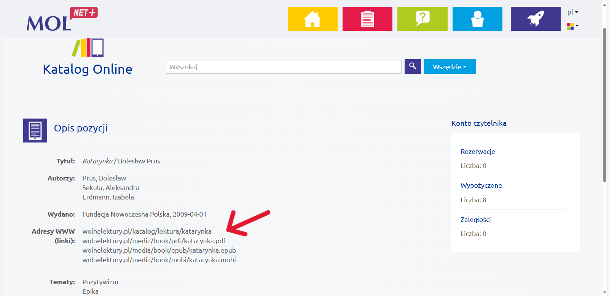
Task: Click the MOL NET+ logo
Action: [62, 19]
